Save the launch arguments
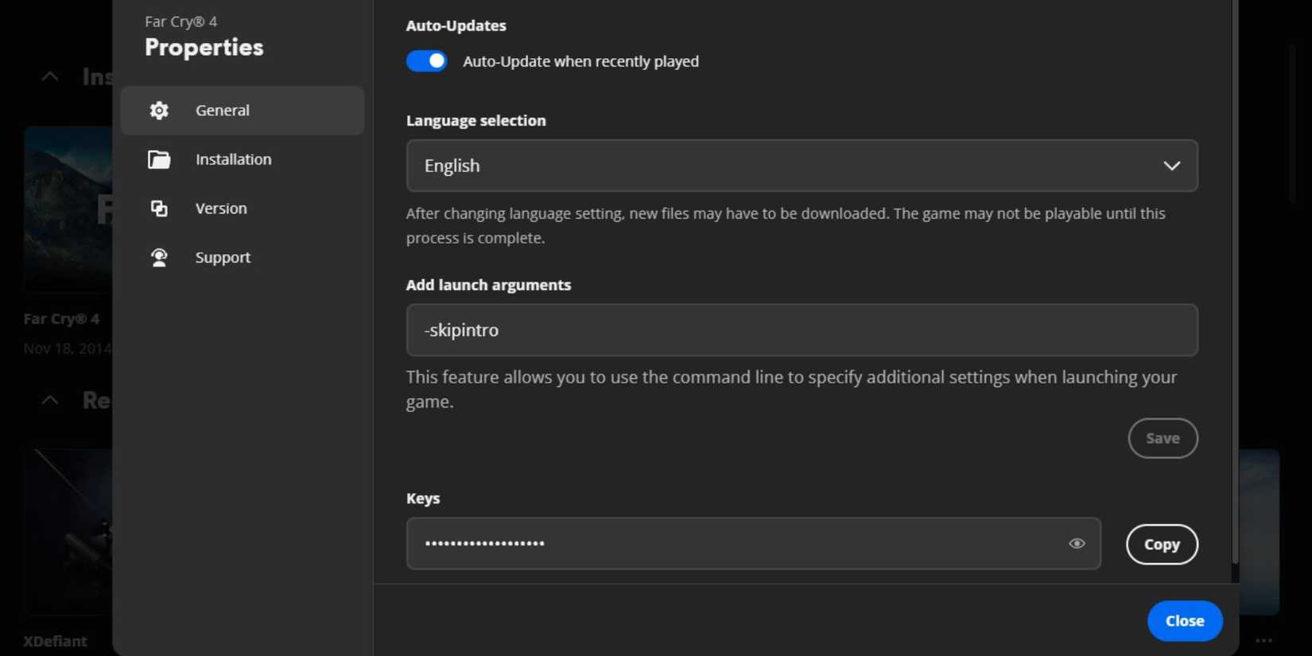 tap(1163, 438)
